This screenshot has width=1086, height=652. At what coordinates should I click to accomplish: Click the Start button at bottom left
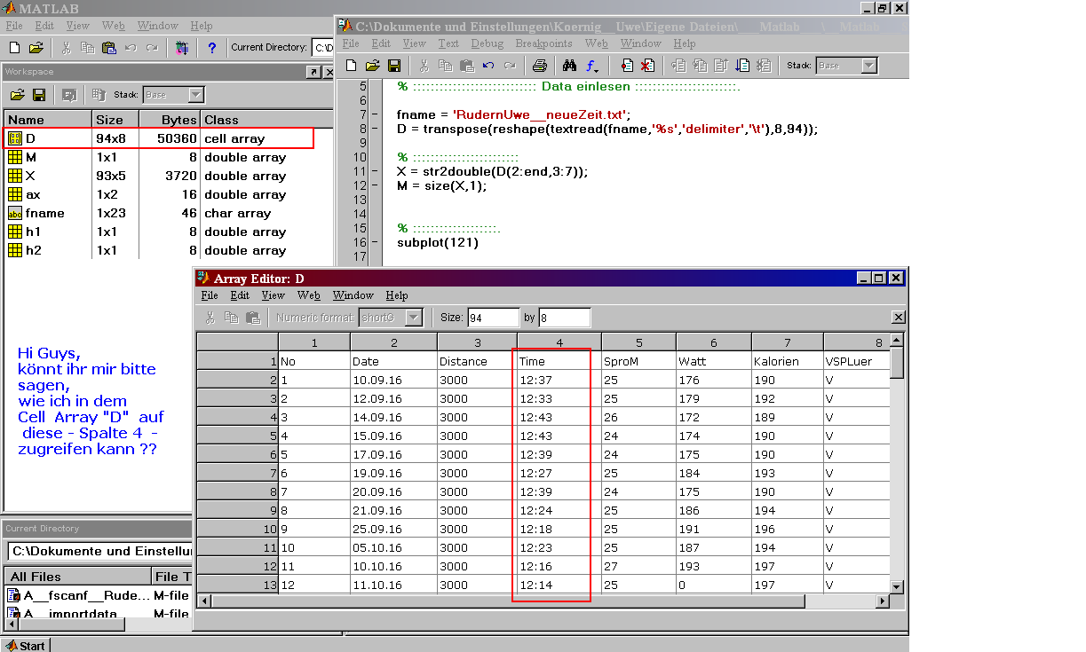click(x=26, y=645)
